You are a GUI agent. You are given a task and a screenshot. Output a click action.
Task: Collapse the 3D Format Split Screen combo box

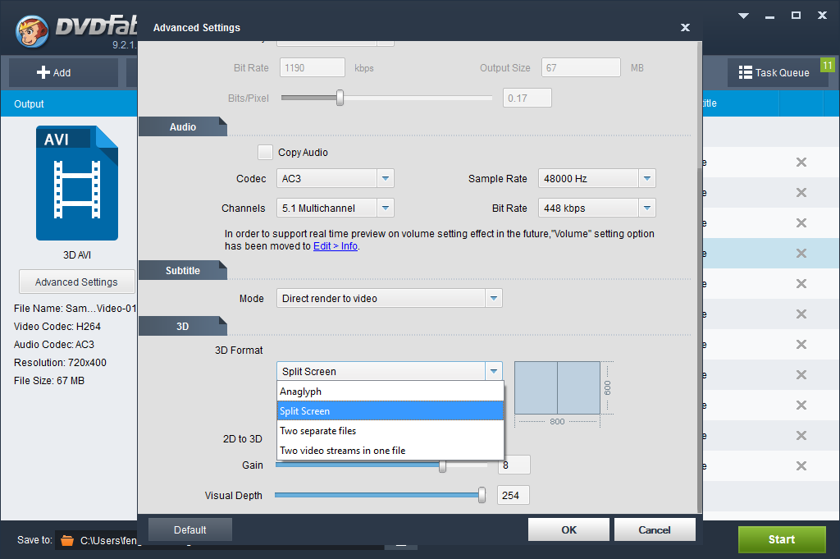(x=390, y=371)
